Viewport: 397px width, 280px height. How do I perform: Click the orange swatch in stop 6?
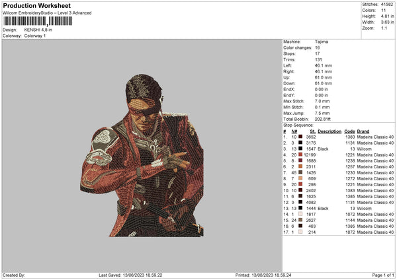(x=300, y=166)
